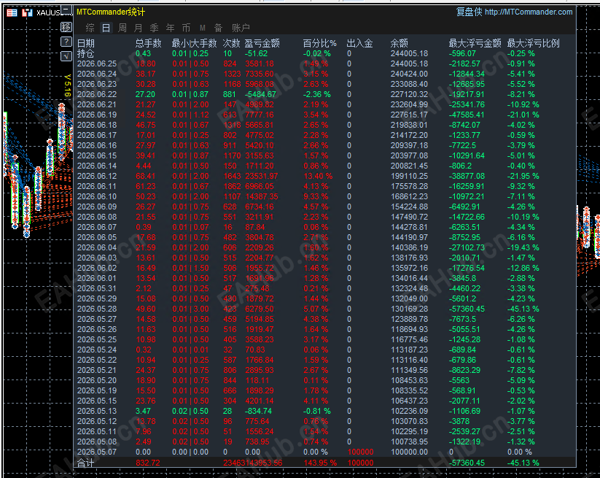Click the 移 move panel button
600x478 pixels.
[66, 27]
